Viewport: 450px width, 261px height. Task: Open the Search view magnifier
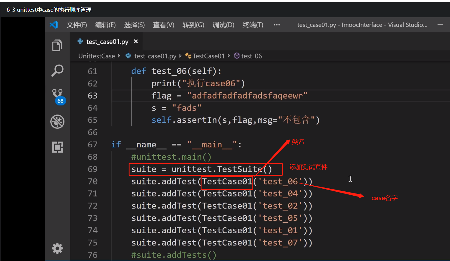[x=57, y=71]
